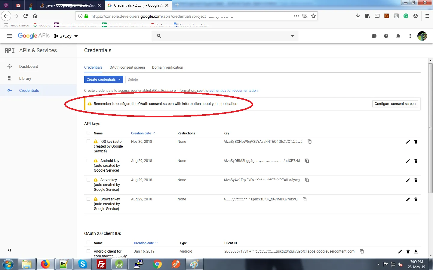
Task: Copy the Android OAuth client ID
Action: (362, 251)
